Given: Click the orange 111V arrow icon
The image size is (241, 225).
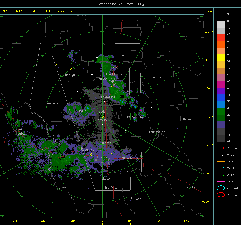Looking at the screenshot, I should click(x=221, y=161).
